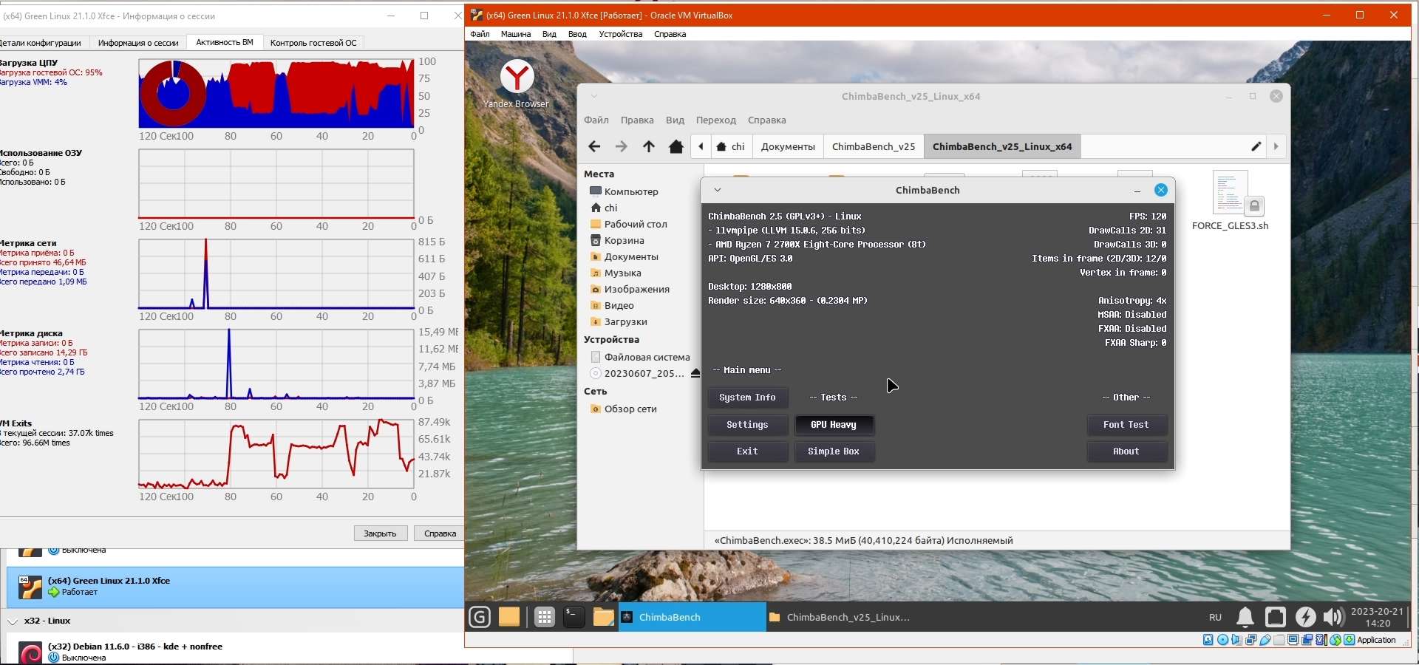Select the FORCE_GLES3.sh file
1419x665 pixels.
coord(1231,201)
